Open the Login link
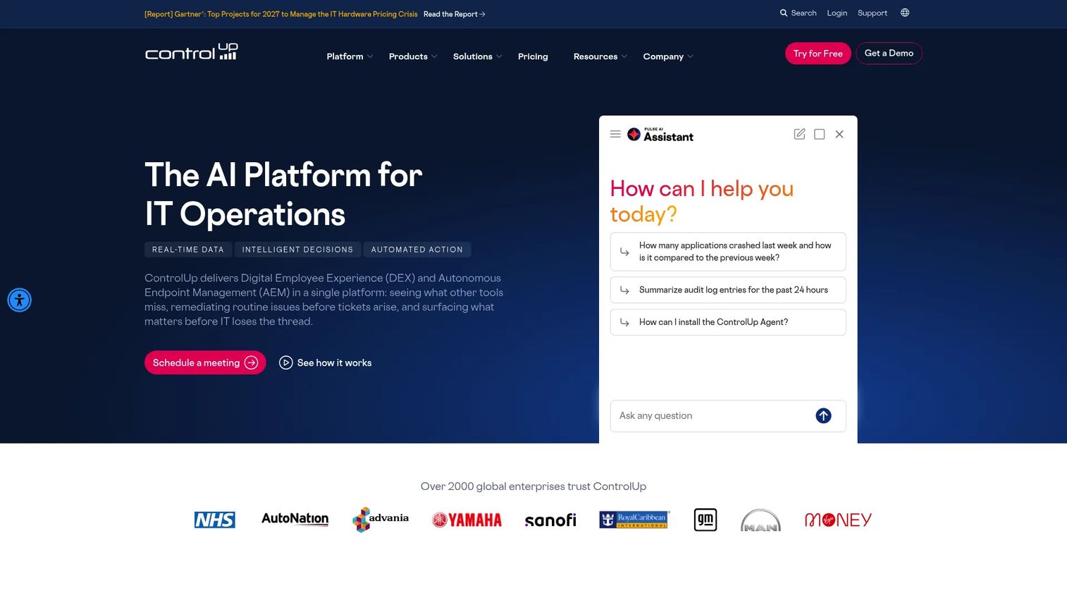 pyautogui.click(x=837, y=13)
